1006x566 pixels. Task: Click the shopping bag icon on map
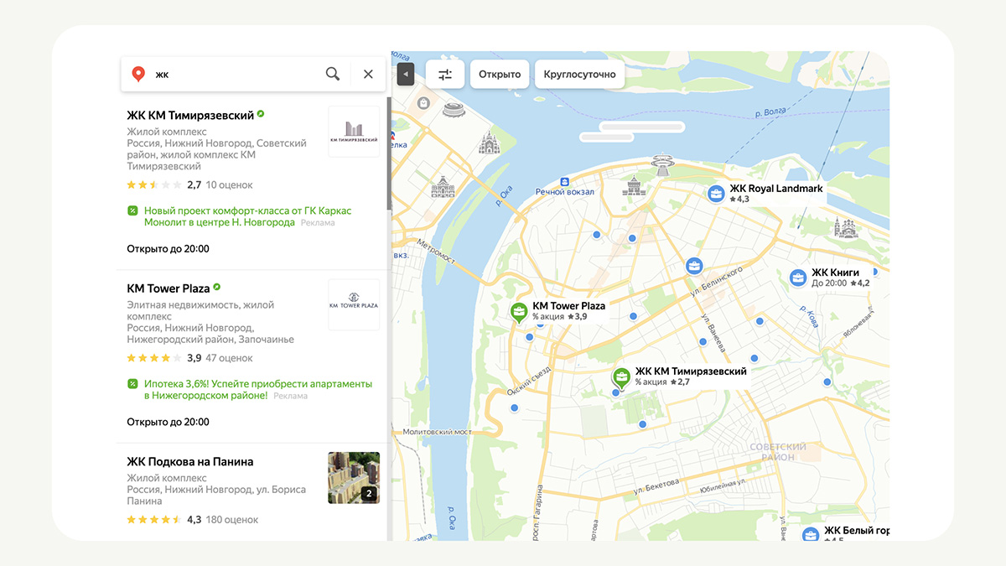(423, 103)
